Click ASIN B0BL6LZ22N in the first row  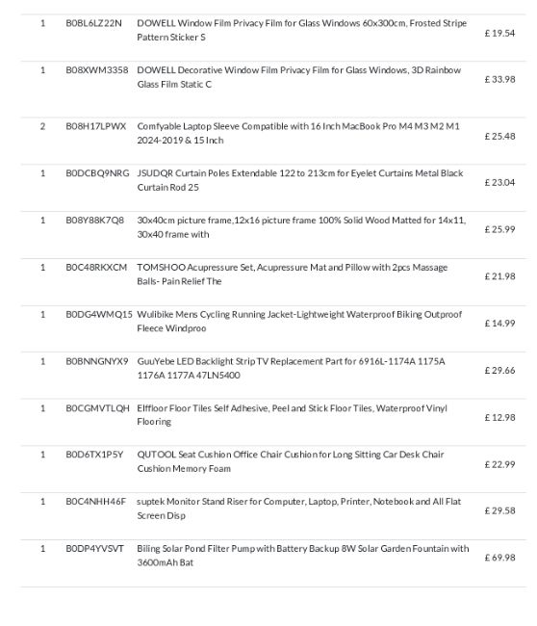tap(93, 23)
